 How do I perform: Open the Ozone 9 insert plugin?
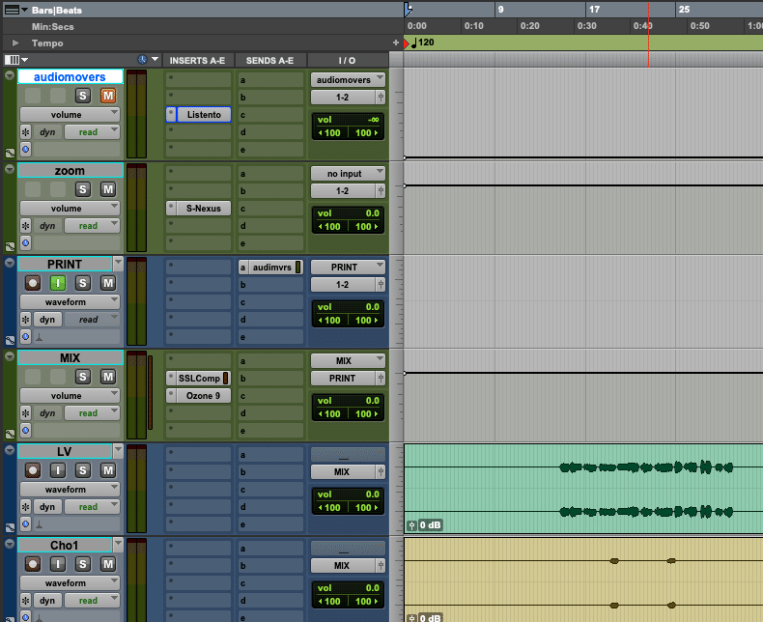coord(204,396)
